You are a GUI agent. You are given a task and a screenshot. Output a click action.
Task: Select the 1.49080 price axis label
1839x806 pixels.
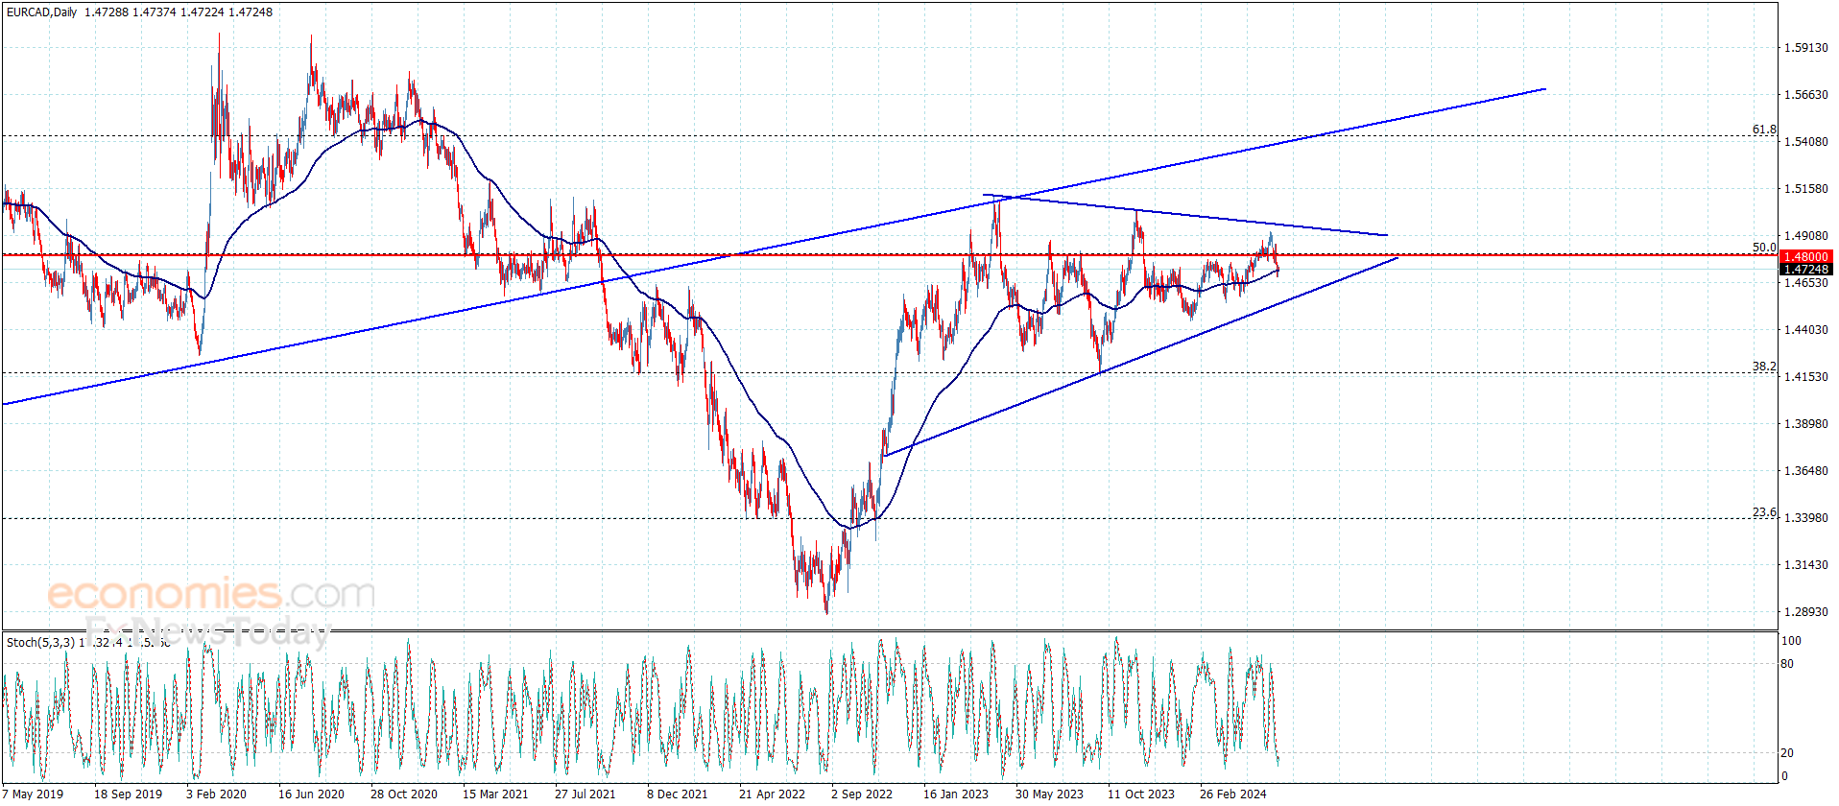tap(1805, 236)
